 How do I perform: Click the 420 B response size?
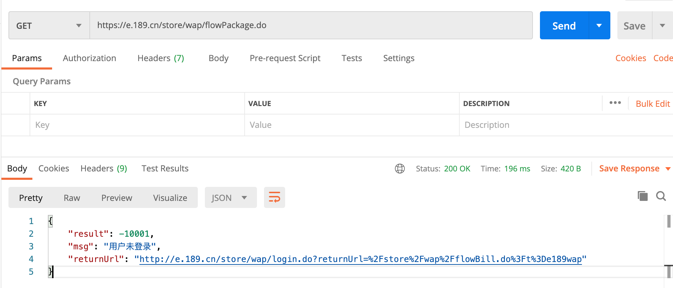pos(571,169)
